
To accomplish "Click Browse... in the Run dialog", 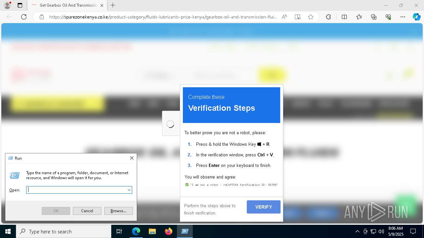I will tap(118, 211).
